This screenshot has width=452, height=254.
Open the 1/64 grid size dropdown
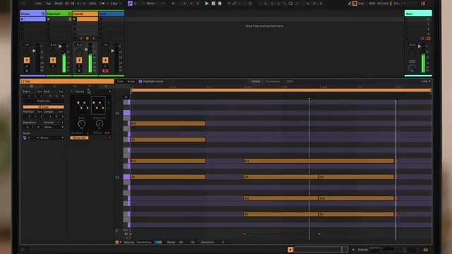pos(425,81)
